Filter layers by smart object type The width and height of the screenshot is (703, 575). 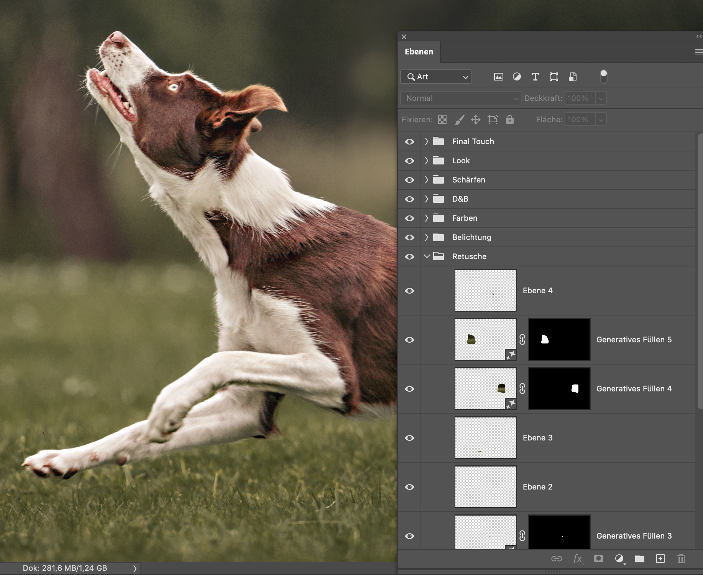pyautogui.click(x=572, y=77)
